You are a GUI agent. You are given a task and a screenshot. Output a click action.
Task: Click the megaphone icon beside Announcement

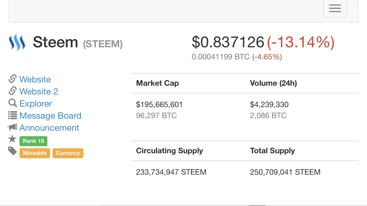click(13, 127)
